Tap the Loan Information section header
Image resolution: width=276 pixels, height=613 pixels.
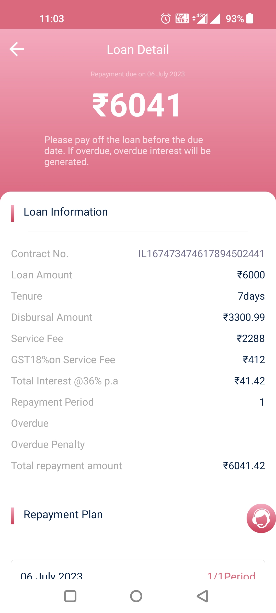(x=66, y=212)
